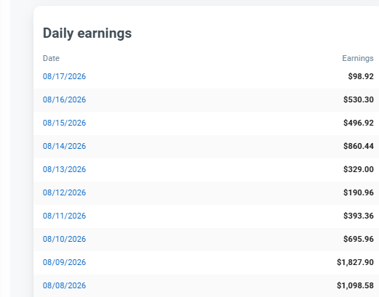Select the $860.44 earnings value

pos(359,146)
